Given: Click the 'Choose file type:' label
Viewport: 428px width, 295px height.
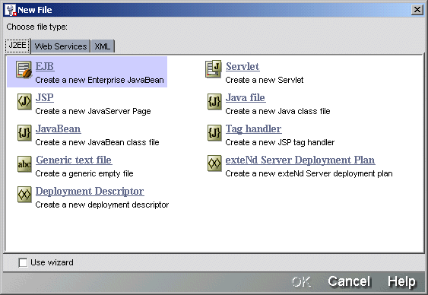Looking at the screenshot, I should 36,27.
